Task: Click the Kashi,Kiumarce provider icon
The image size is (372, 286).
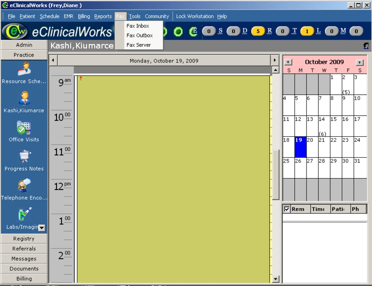Action: coord(24,98)
